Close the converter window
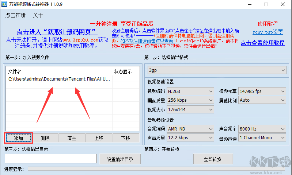 (x=283, y=4)
